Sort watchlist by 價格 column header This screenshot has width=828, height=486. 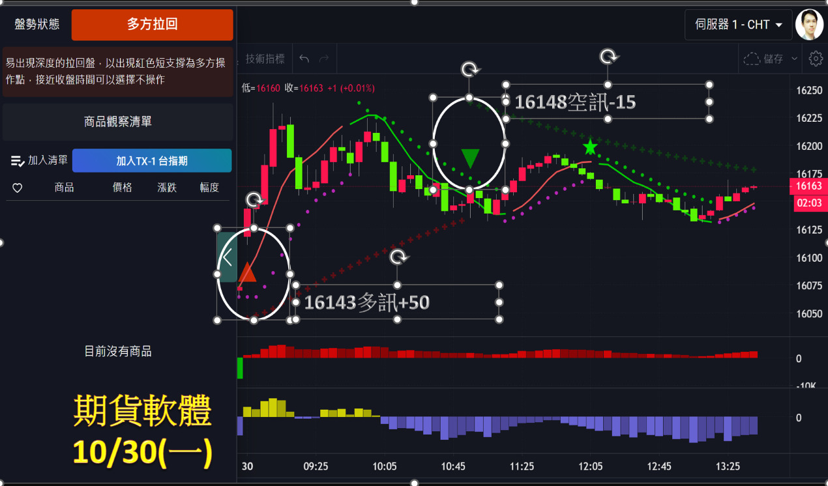[x=122, y=188]
